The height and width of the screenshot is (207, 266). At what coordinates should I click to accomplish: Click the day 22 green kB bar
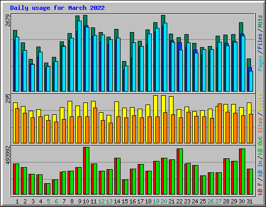(181, 172)
